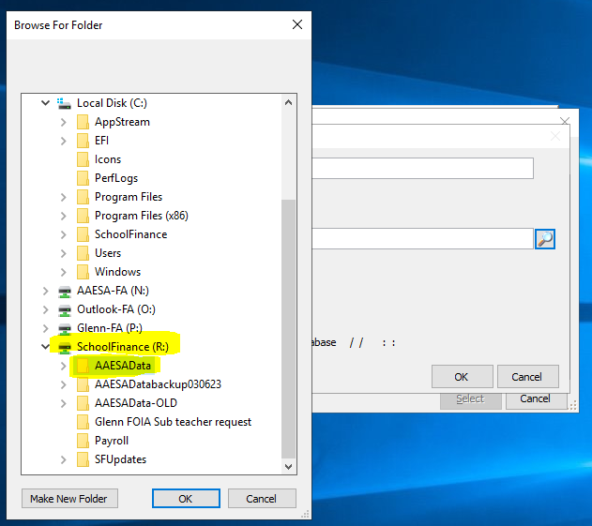
Task: Click the SchoolFinance (R:) network drive icon
Action: (x=65, y=347)
